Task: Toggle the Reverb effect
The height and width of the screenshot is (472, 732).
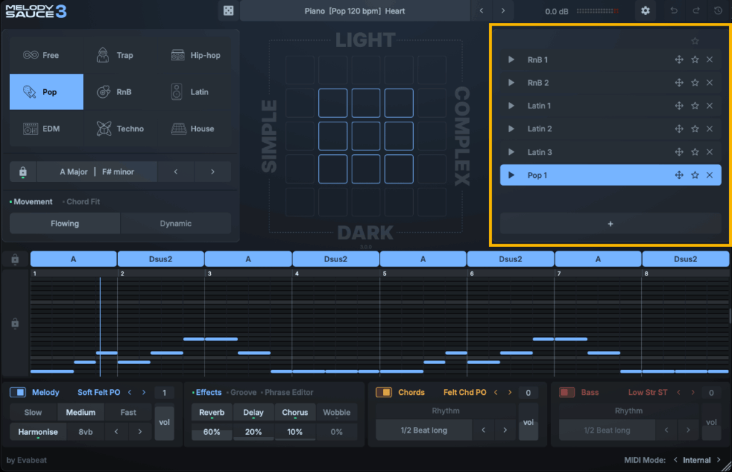Action: (x=212, y=412)
